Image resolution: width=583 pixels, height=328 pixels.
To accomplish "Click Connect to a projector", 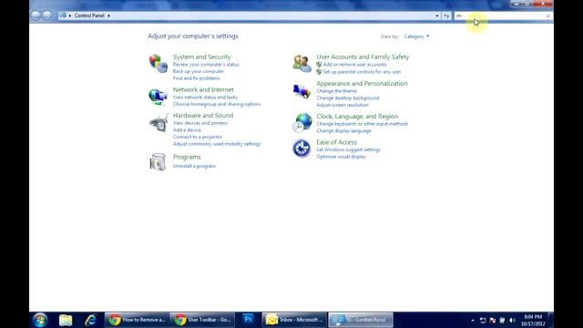I will pos(197,137).
